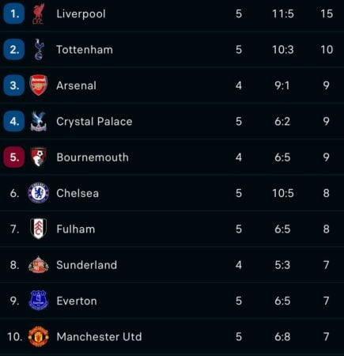Select the Tottenham cockerel crest
Image resolution: width=344 pixels, height=356 pixels.
tap(39, 50)
